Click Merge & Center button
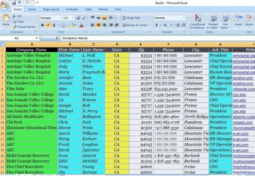 click(x=135, y=25)
